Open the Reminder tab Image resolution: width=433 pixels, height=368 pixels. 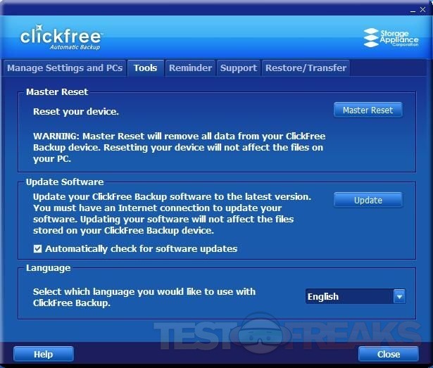[x=190, y=68]
